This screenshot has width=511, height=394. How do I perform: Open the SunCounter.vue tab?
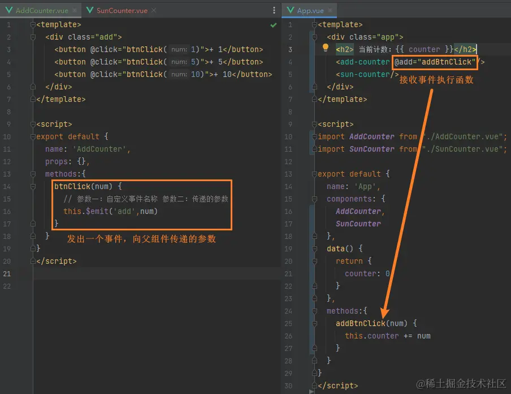(122, 10)
